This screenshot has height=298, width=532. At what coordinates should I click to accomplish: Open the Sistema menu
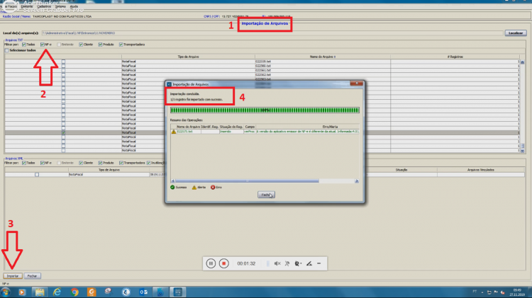point(60,6)
